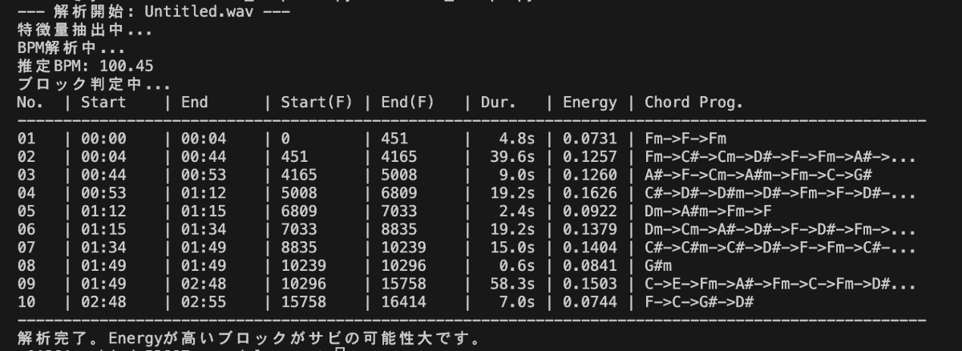This screenshot has width=962, height=351.
Task: Click energy value 0.0841
Action: point(590,264)
